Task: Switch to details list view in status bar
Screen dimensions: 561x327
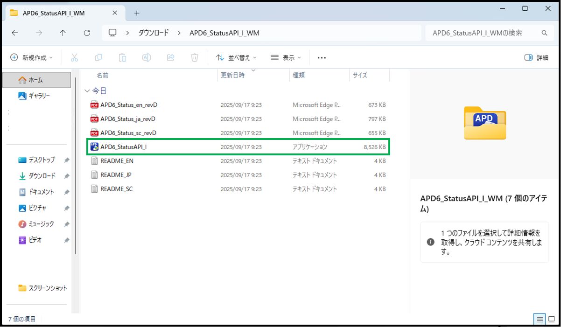Action: point(540,320)
